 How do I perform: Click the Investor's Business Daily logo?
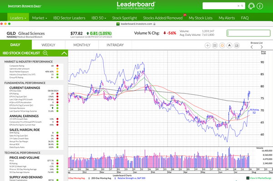[x=25, y=6]
